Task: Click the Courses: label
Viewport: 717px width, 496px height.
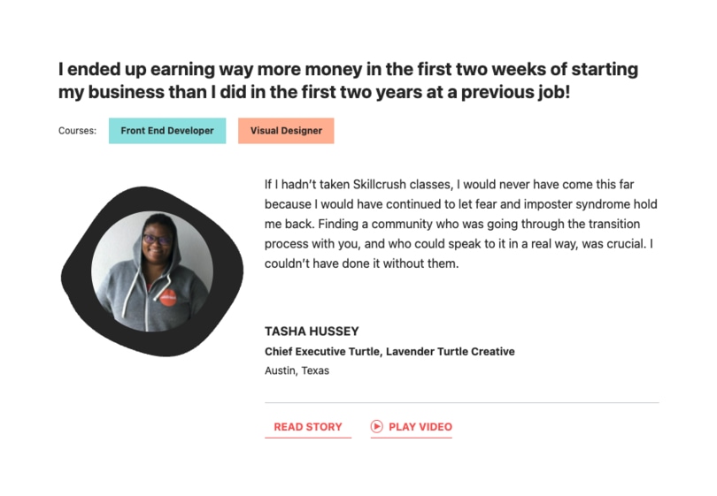Action: (x=77, y=131)
